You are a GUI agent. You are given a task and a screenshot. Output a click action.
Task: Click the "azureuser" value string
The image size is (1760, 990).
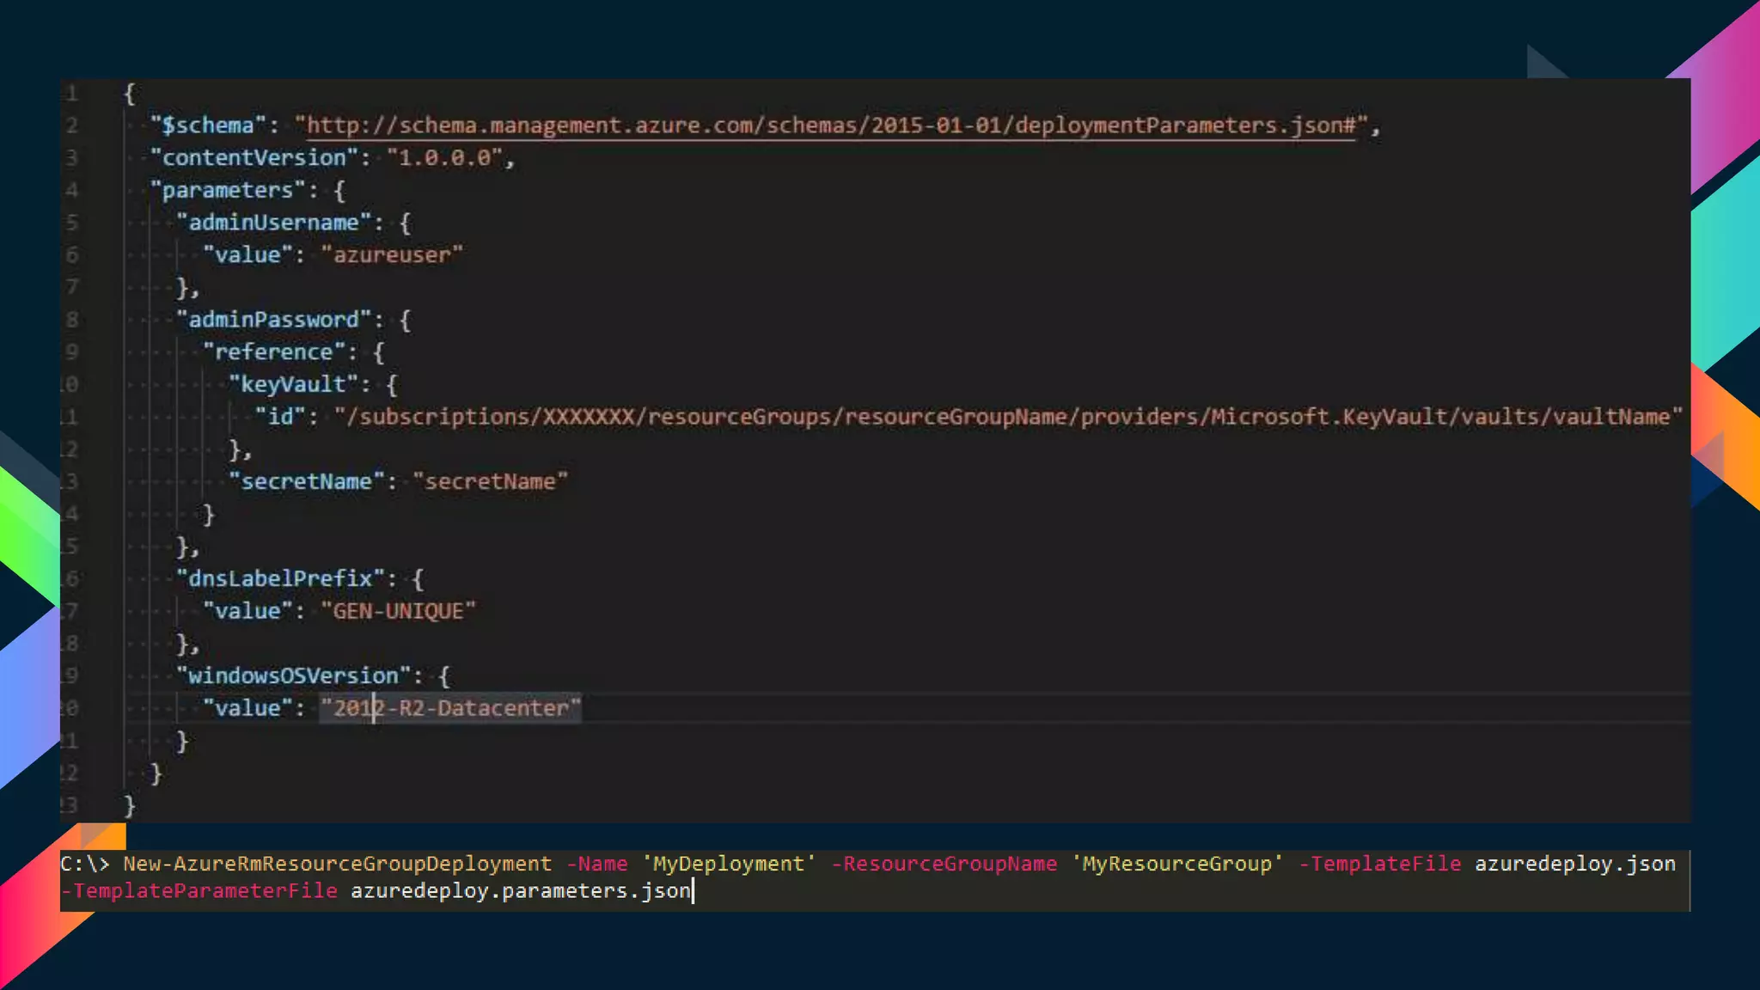coord(392,255)
